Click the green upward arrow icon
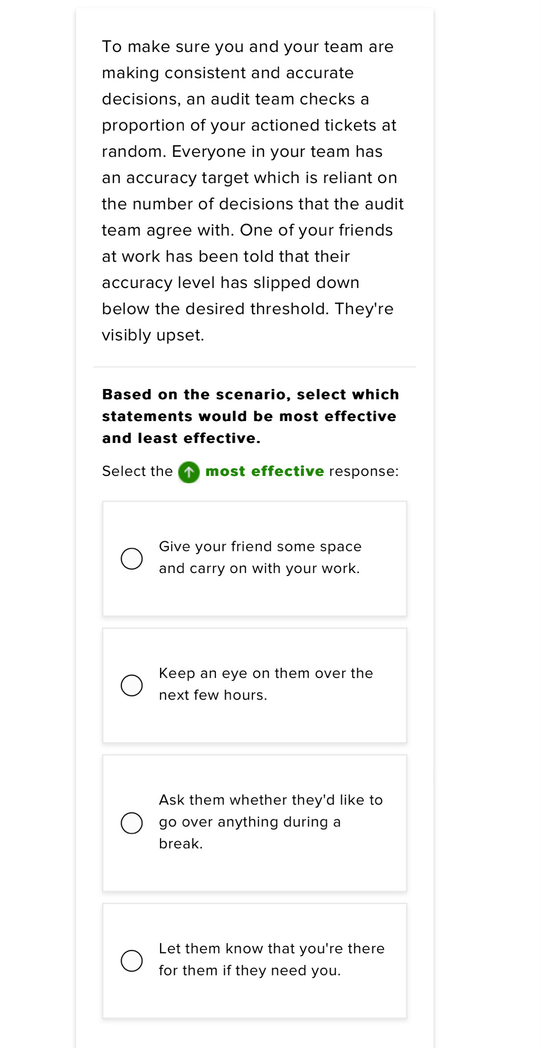Screen dimensions: 541x1048 189,472
